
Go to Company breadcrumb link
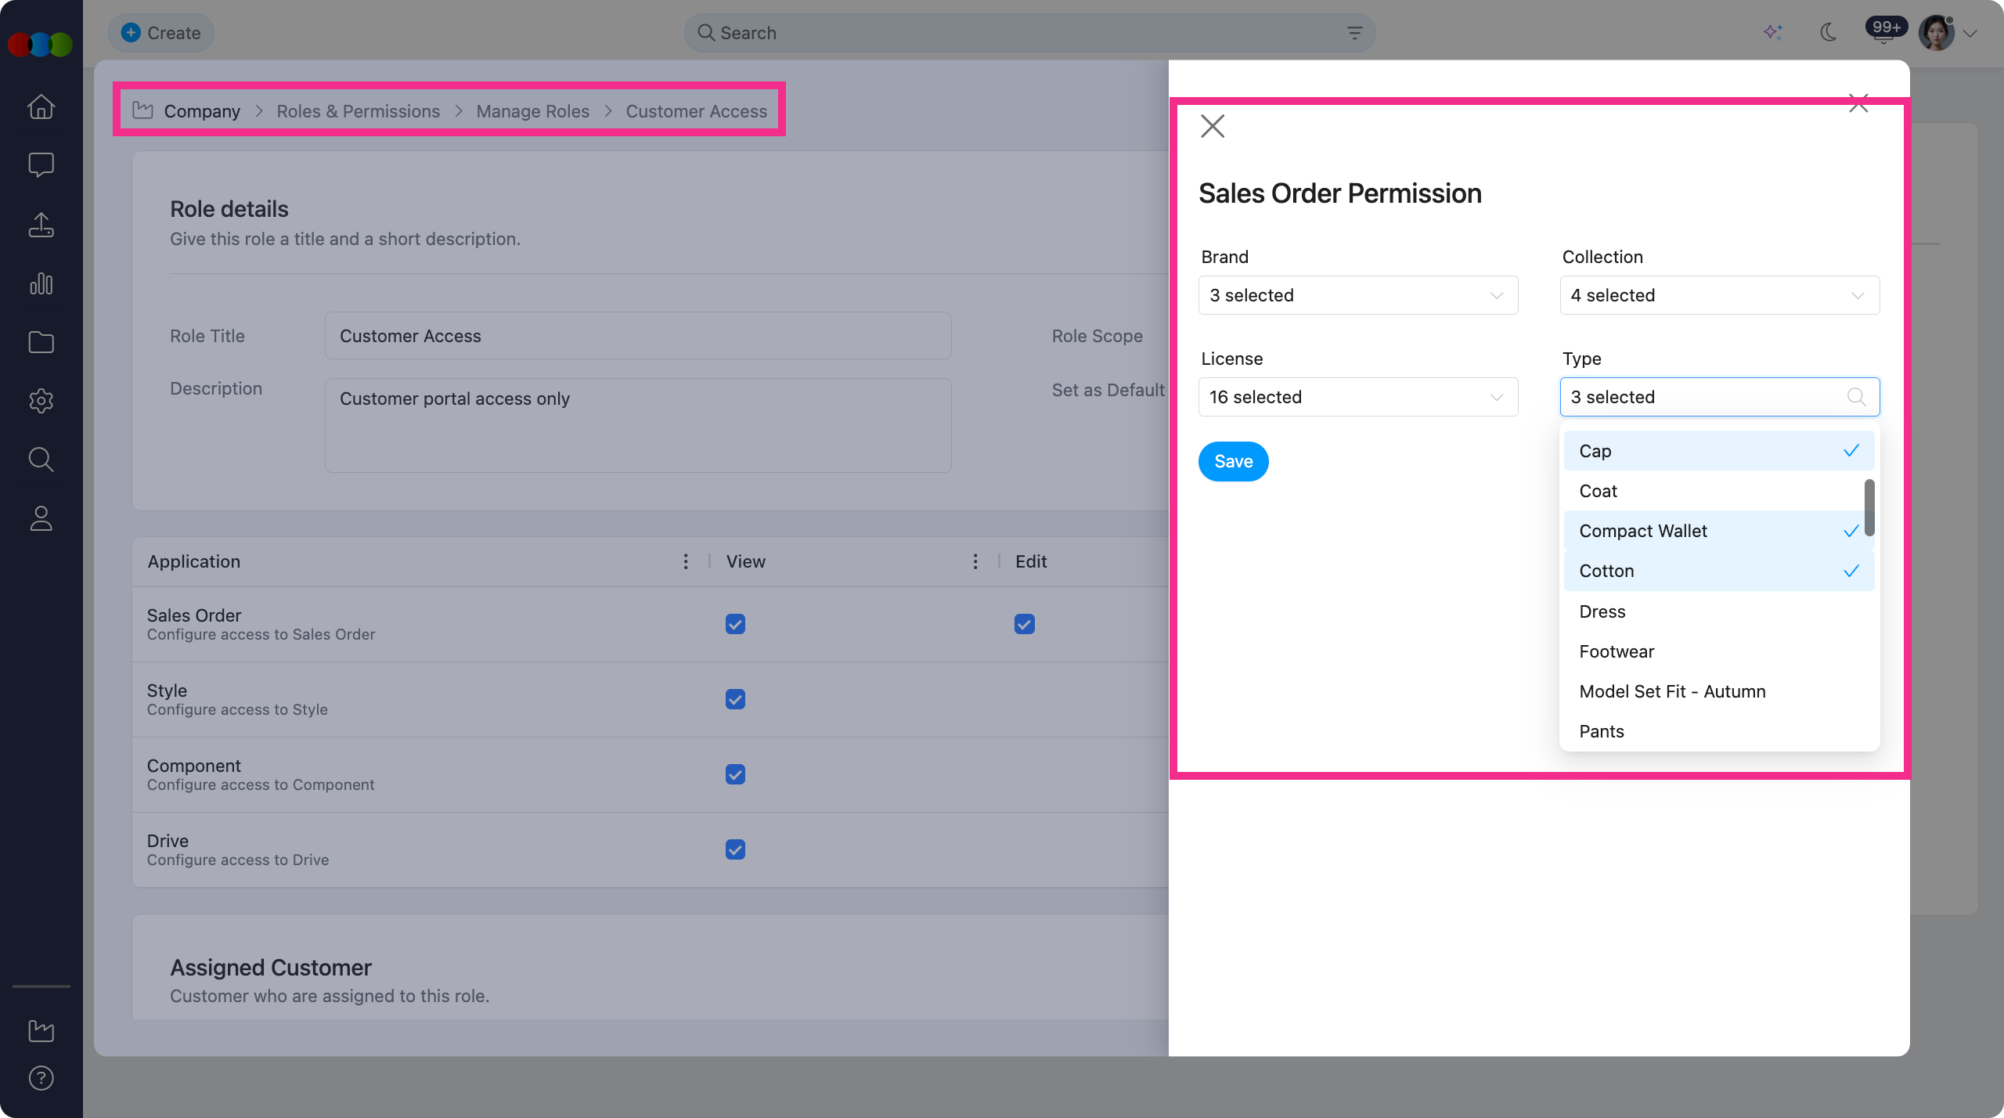202,111
